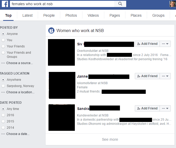The image size is (176, 148).
Task: Click the Women who work at NSB group icon
Action: coord(51,30)
